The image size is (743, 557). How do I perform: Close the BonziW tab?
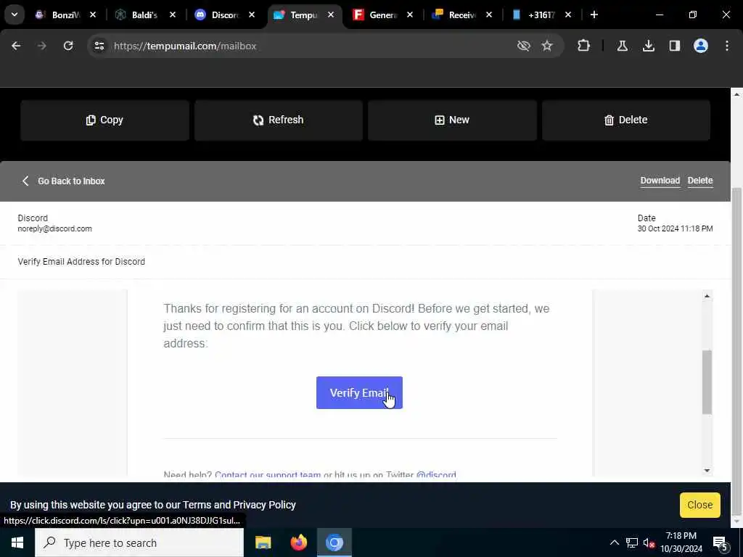[x=93, y=15]
